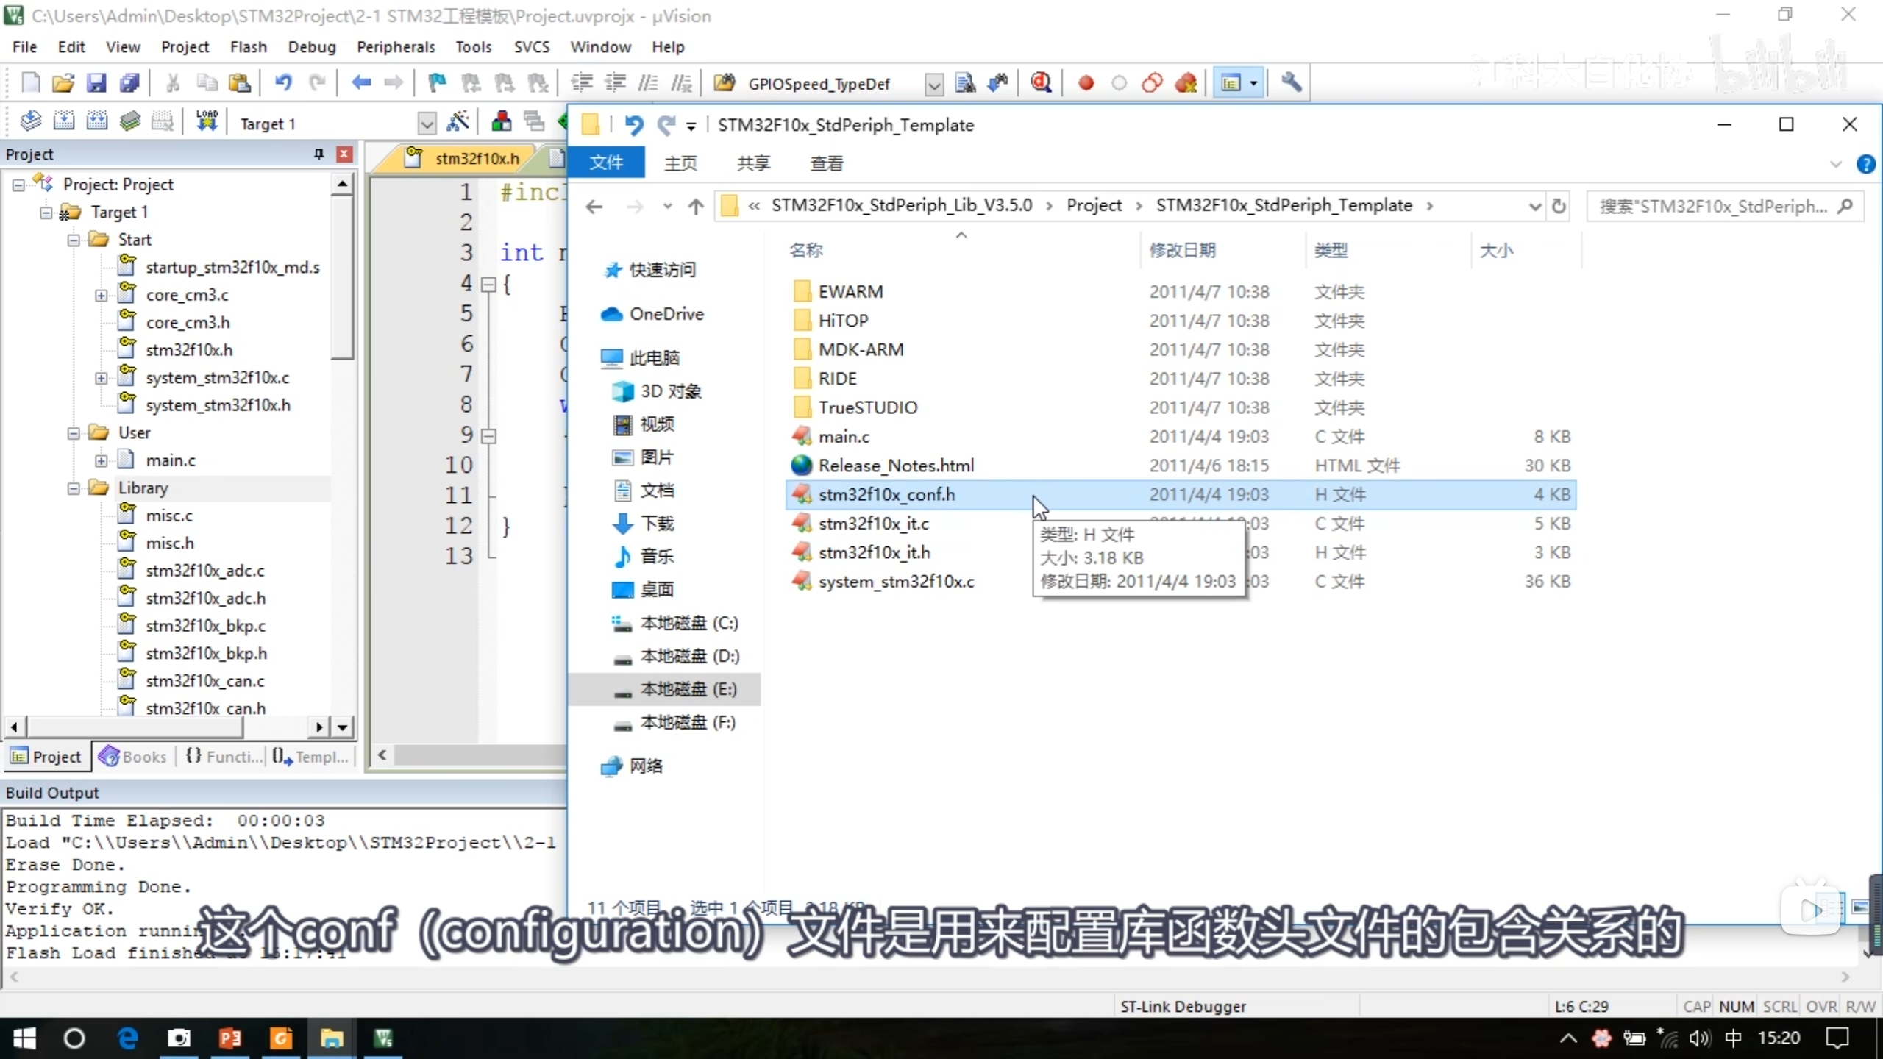Open the 查看 ribbon tab in Explorer
Viewport: 1883px width, 1059px height.
click(x=826, y=163)
